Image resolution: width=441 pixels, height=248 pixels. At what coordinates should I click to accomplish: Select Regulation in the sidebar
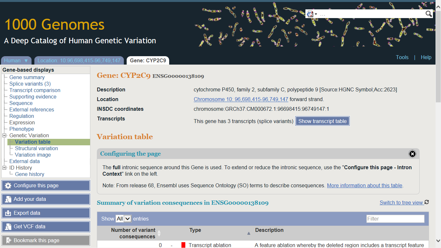click(x=22, y=116)
